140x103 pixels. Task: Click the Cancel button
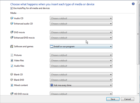pos(127,99)
